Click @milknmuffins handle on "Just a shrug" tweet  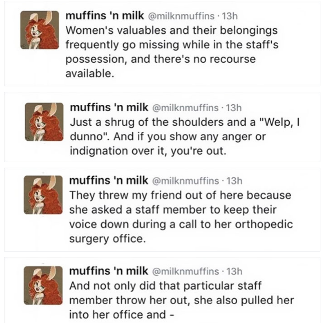(x=180, y=108)
